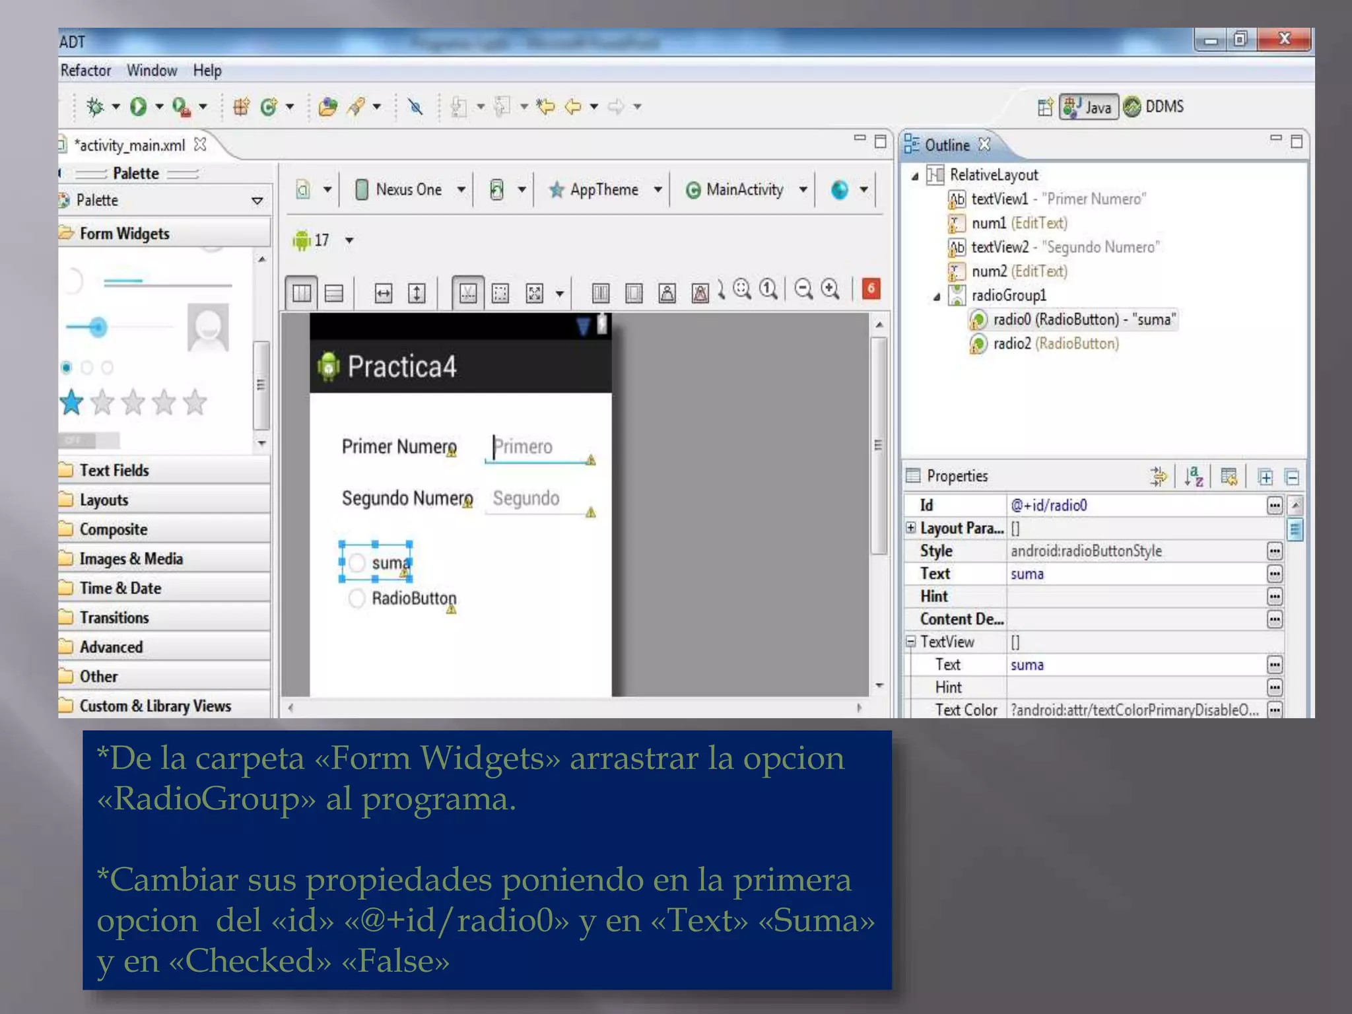1352x1014 pixels.
Task: Open the AppTheme theme dropdown
Action: (x=658, y=189)
